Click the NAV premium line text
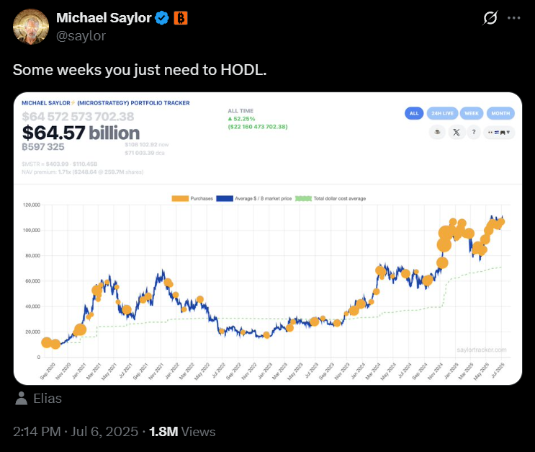Screen dimensions: 535x452 click(x=83, y=172)
